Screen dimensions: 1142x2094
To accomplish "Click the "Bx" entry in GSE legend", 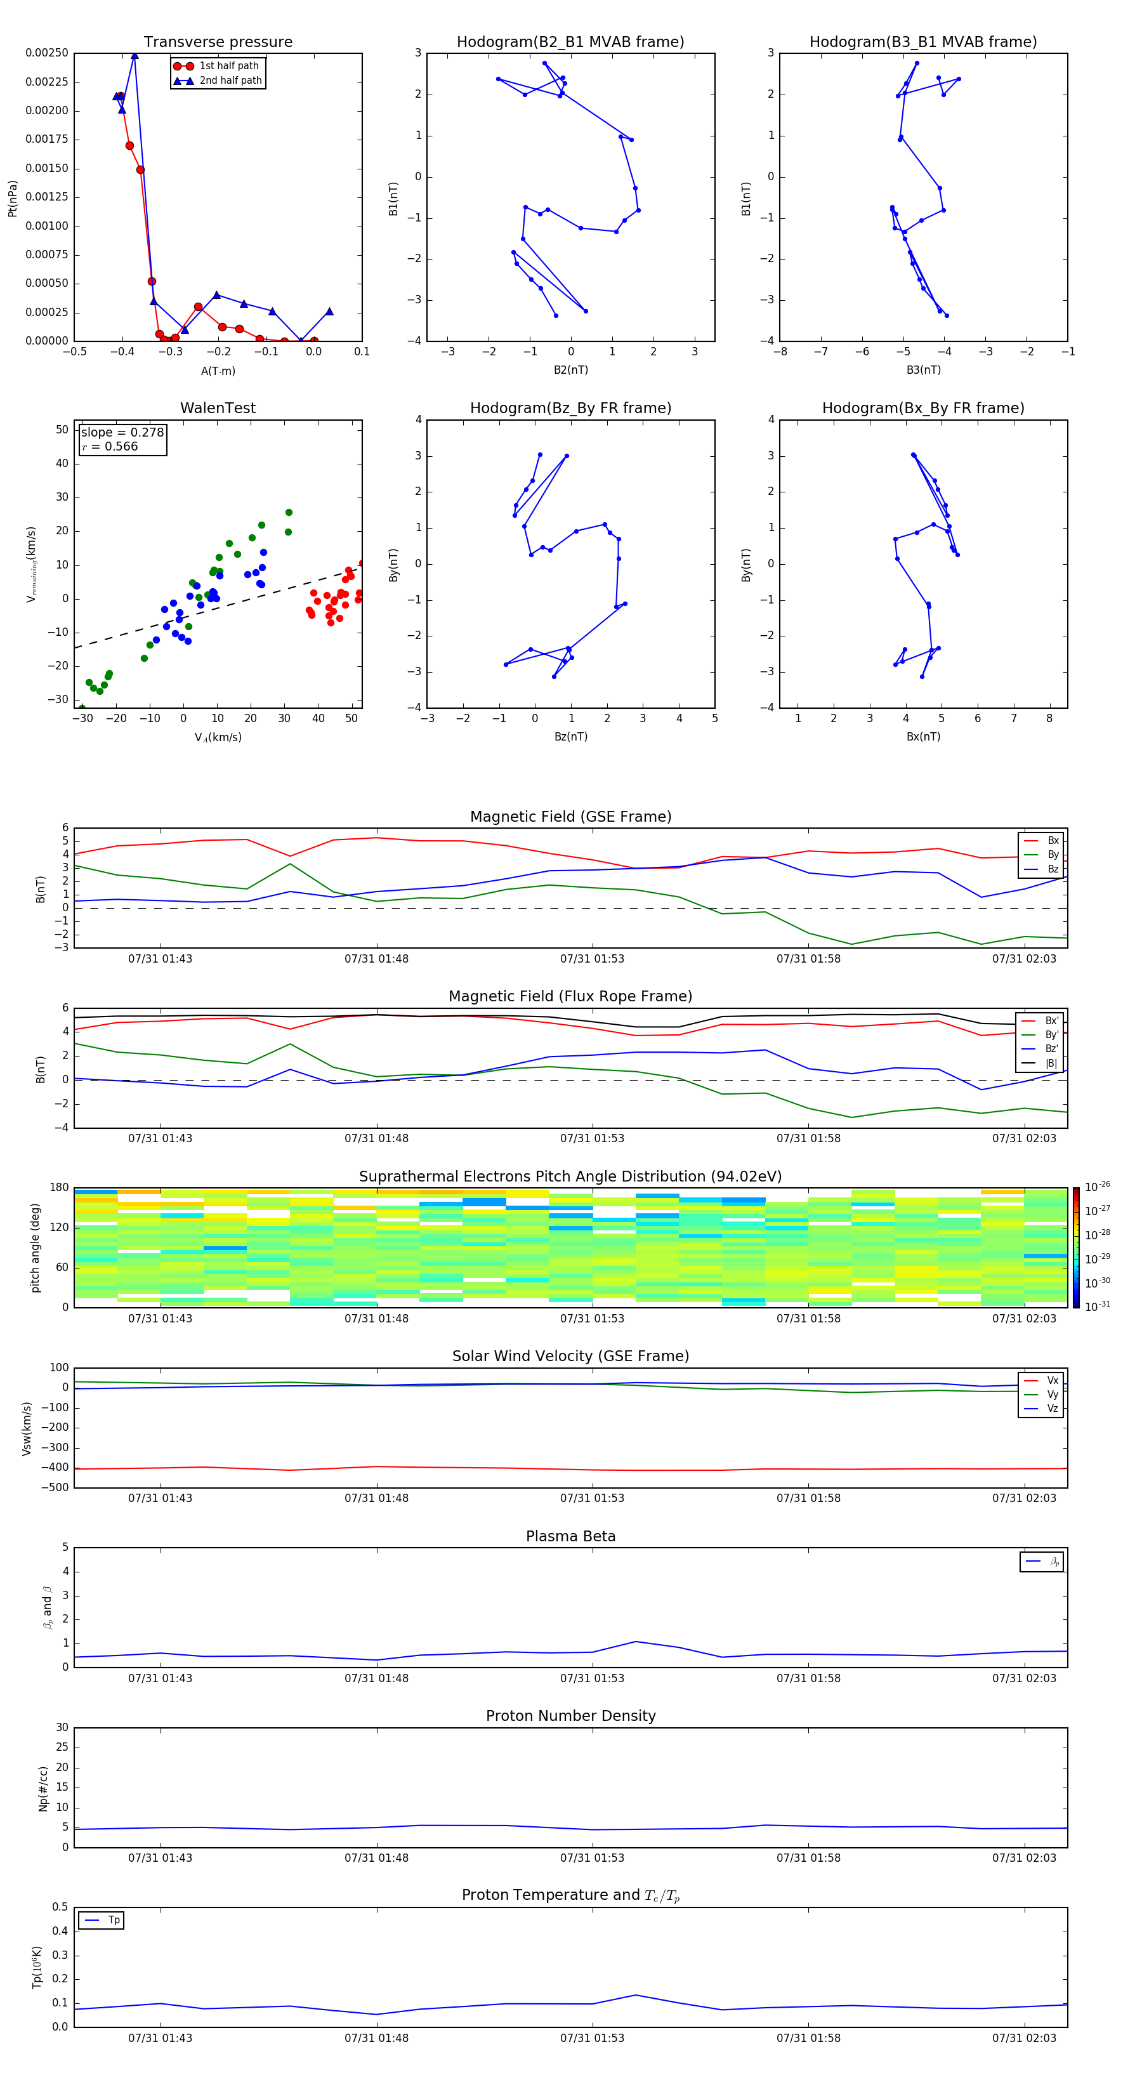I will click(1041, 841).
